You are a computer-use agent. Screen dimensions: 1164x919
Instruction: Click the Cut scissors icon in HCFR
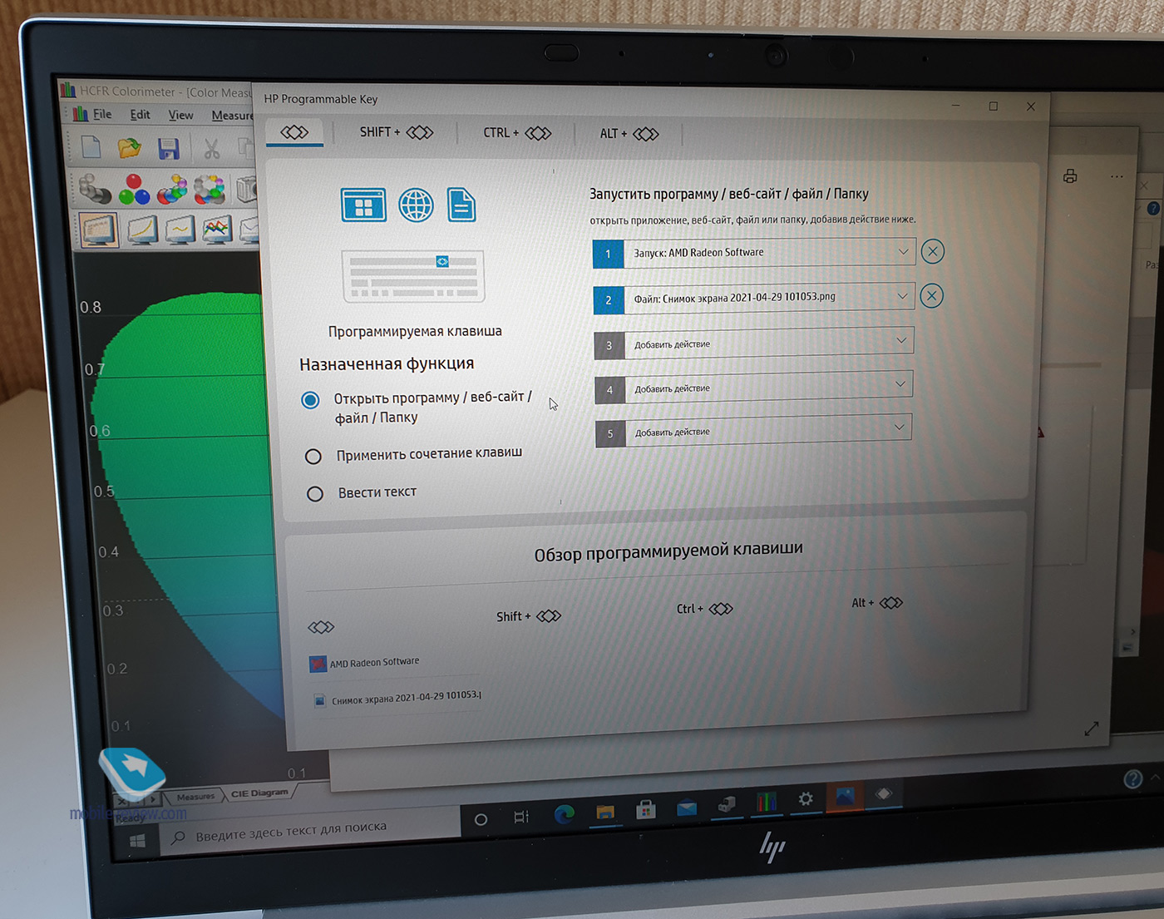(x=211, y=150)
